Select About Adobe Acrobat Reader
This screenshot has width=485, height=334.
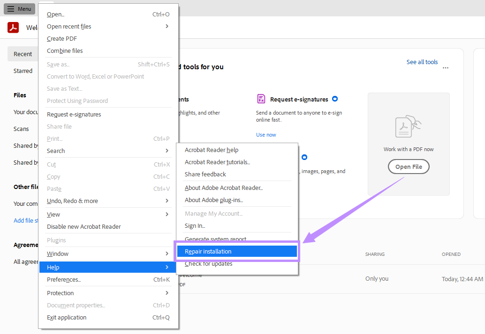(x=224, y=188)
